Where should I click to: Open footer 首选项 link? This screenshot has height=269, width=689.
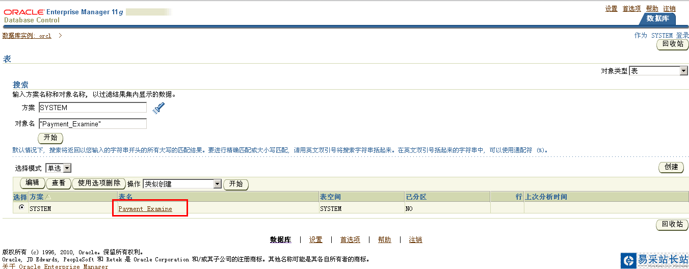pyautogui.click(x=350, y=240)
